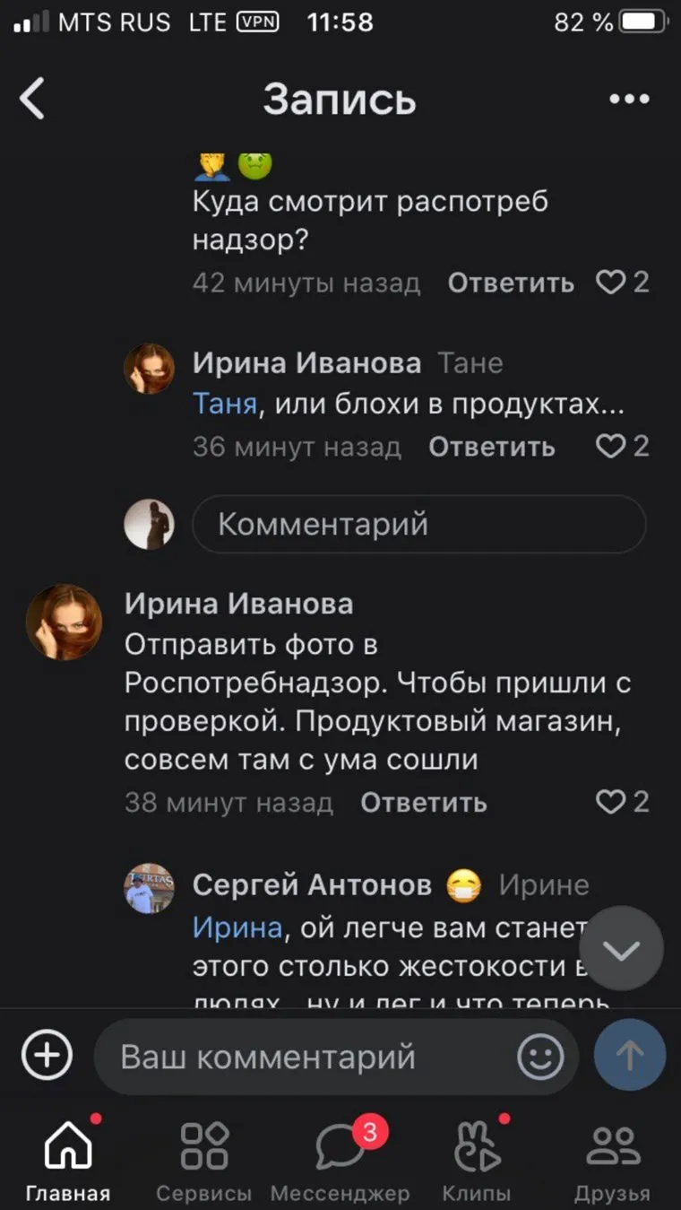This screenshot has height=1210, width=681.
Task: Like Irina's comment about fleas in products
Action: (611, 446)
